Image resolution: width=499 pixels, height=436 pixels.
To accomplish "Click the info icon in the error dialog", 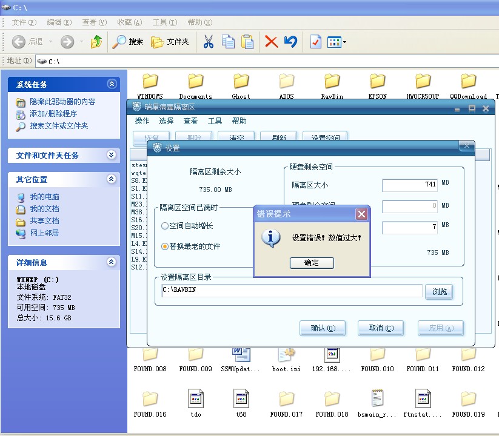I will (x=270, y=239).
